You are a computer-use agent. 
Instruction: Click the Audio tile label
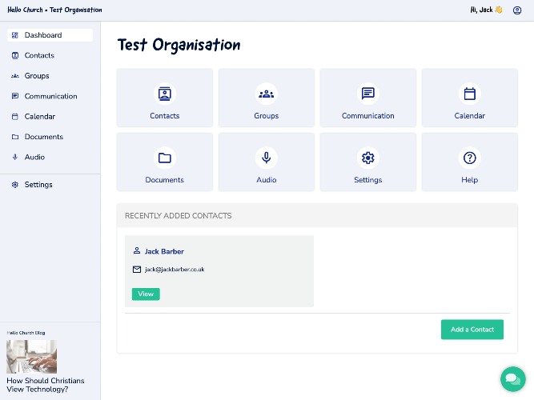point(267,180)
